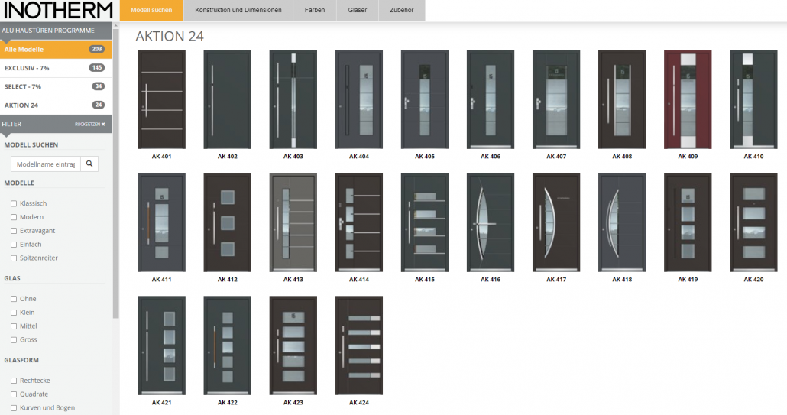787x415 pixels.
Task: Select SELECT - 7% program
Action: (56, 86)
